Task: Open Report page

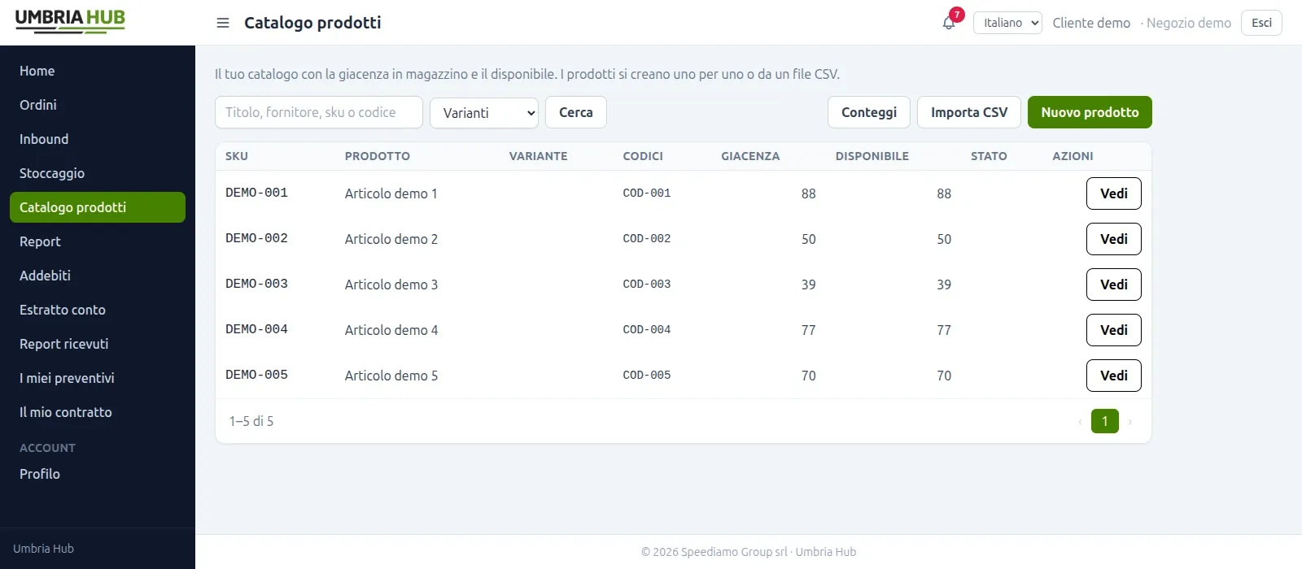Action: [98, 241]
